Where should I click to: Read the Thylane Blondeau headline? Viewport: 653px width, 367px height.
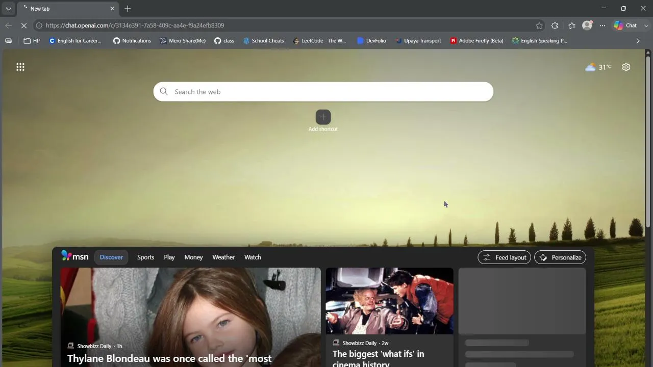click(169, 358)
